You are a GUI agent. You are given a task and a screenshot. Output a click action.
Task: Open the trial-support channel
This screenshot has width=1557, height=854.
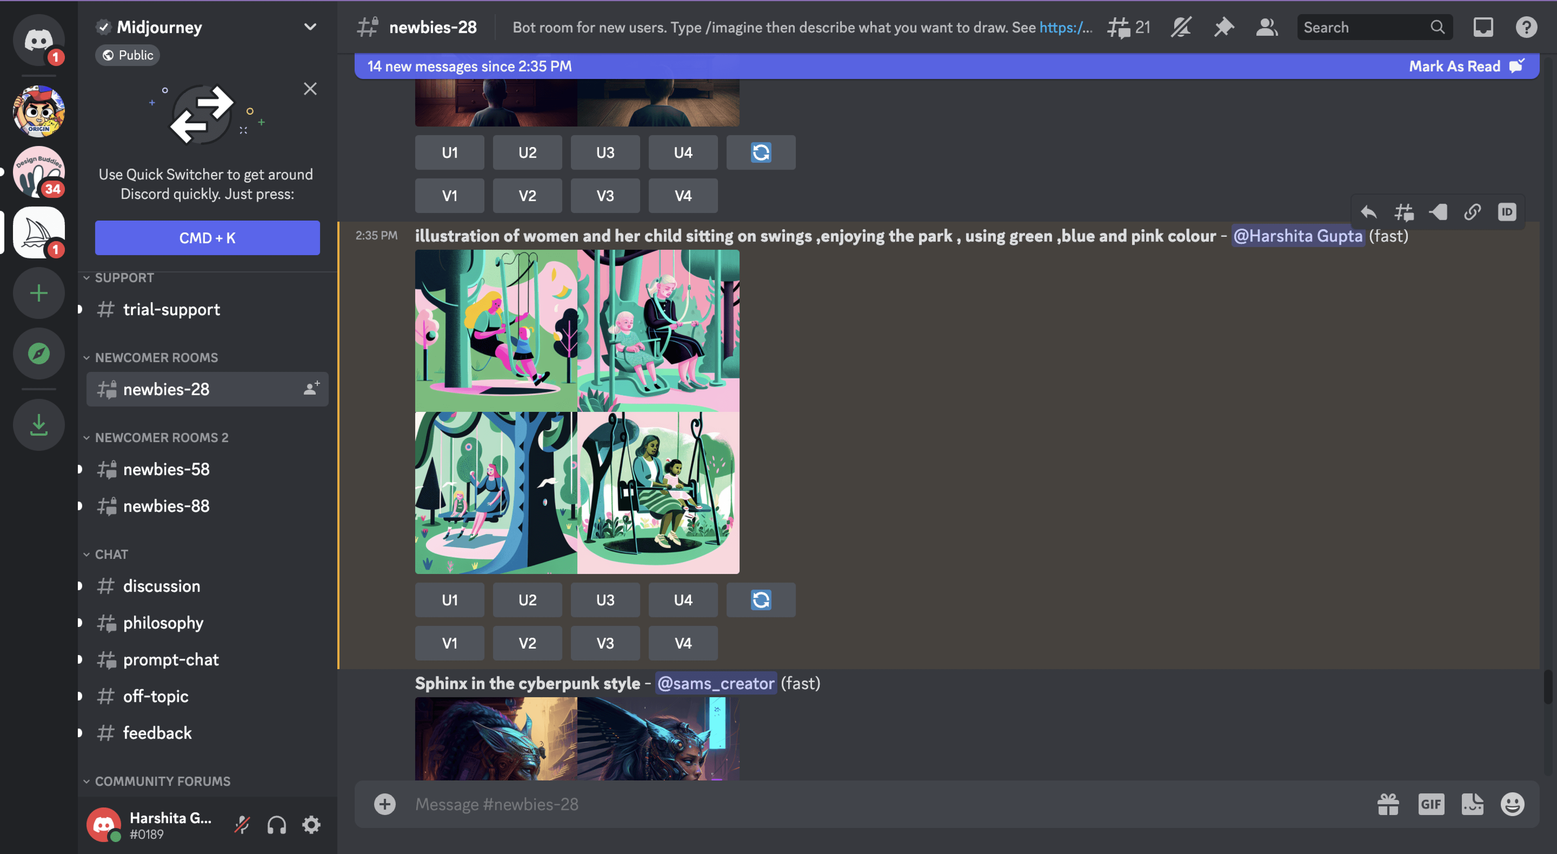coord(207,309)
